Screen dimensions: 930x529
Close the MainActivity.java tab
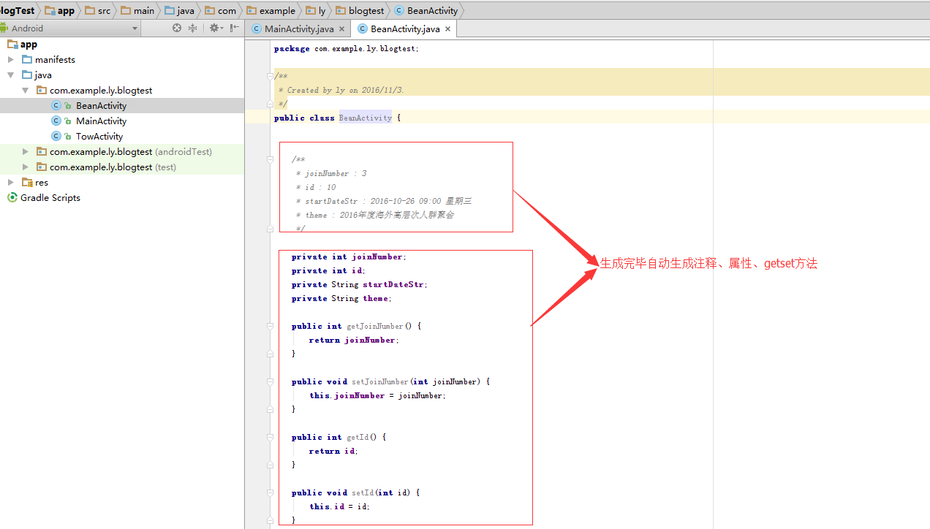pos(341,29)
